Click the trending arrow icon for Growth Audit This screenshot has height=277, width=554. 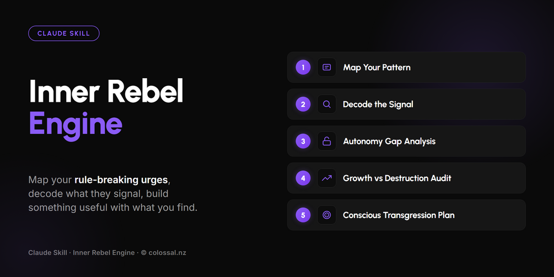click(326, 178)
